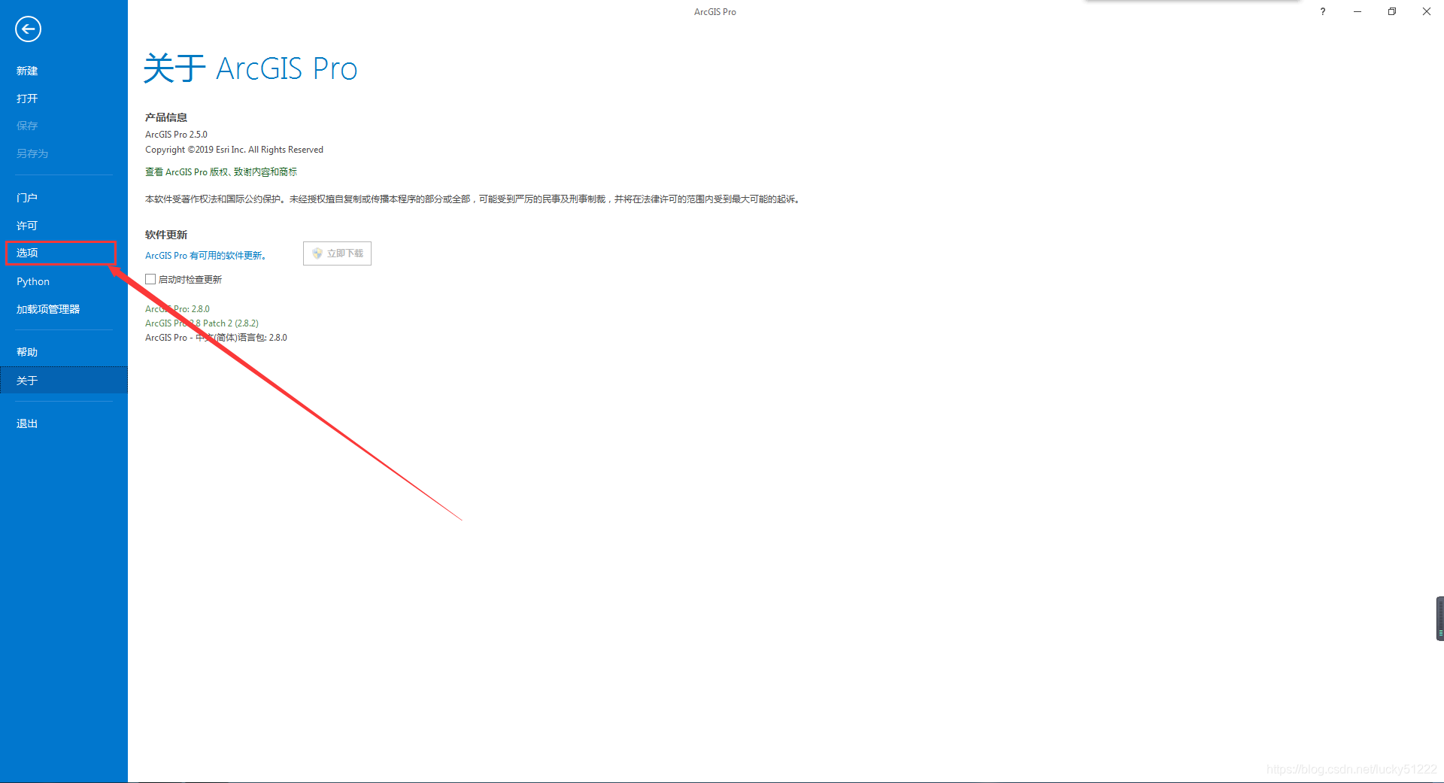This screenshot has width=1444, height=783.
Task: Open the 门户 page
Action: pyautogui.click(x=27, y=198)
